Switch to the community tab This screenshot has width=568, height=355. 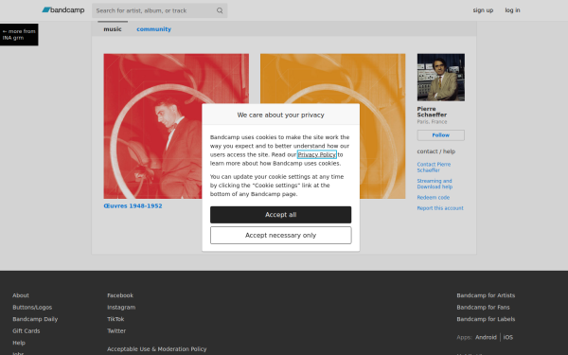pyautogui.click(x=153, y=29)
